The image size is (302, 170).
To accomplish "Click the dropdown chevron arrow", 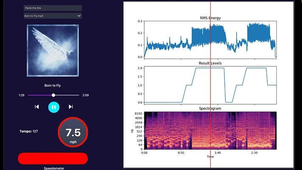I will coord(79,16).
